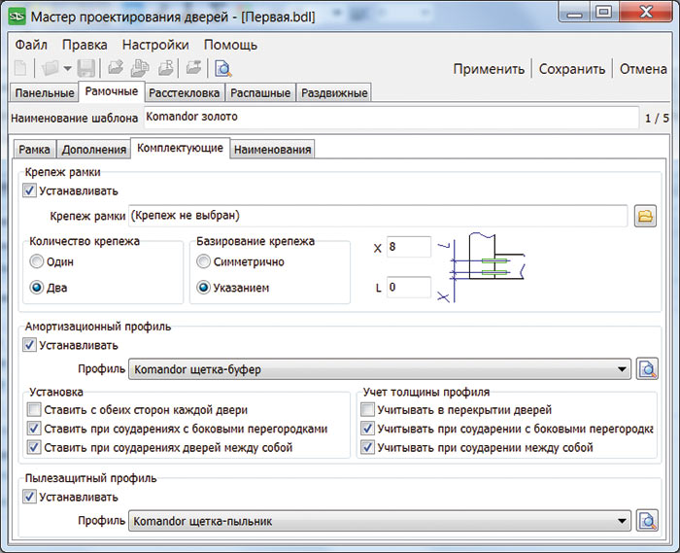Click the Сохранить button
This screenshot has width=680, height=553.
(572, 69)
